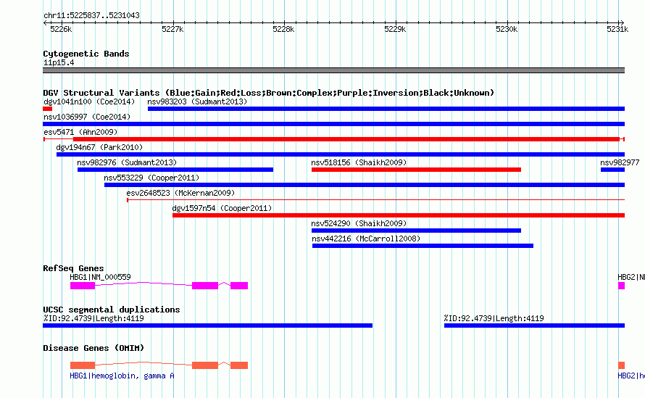The image size is (645, 398).
Task: Click the nsv982976 (Sudmant2013) label
Action: (127, 162)
